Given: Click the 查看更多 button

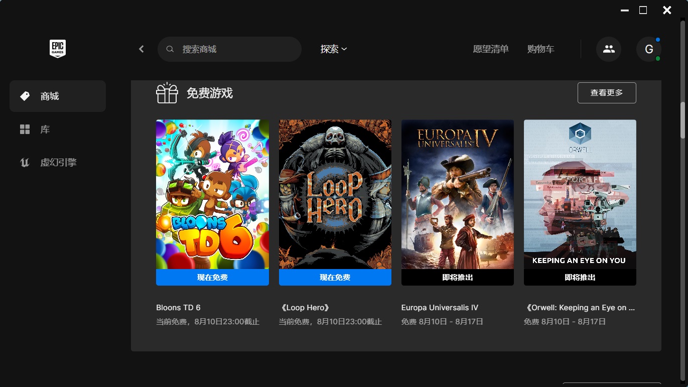Looking at the screenshot, I should click(x=607, y=93).
